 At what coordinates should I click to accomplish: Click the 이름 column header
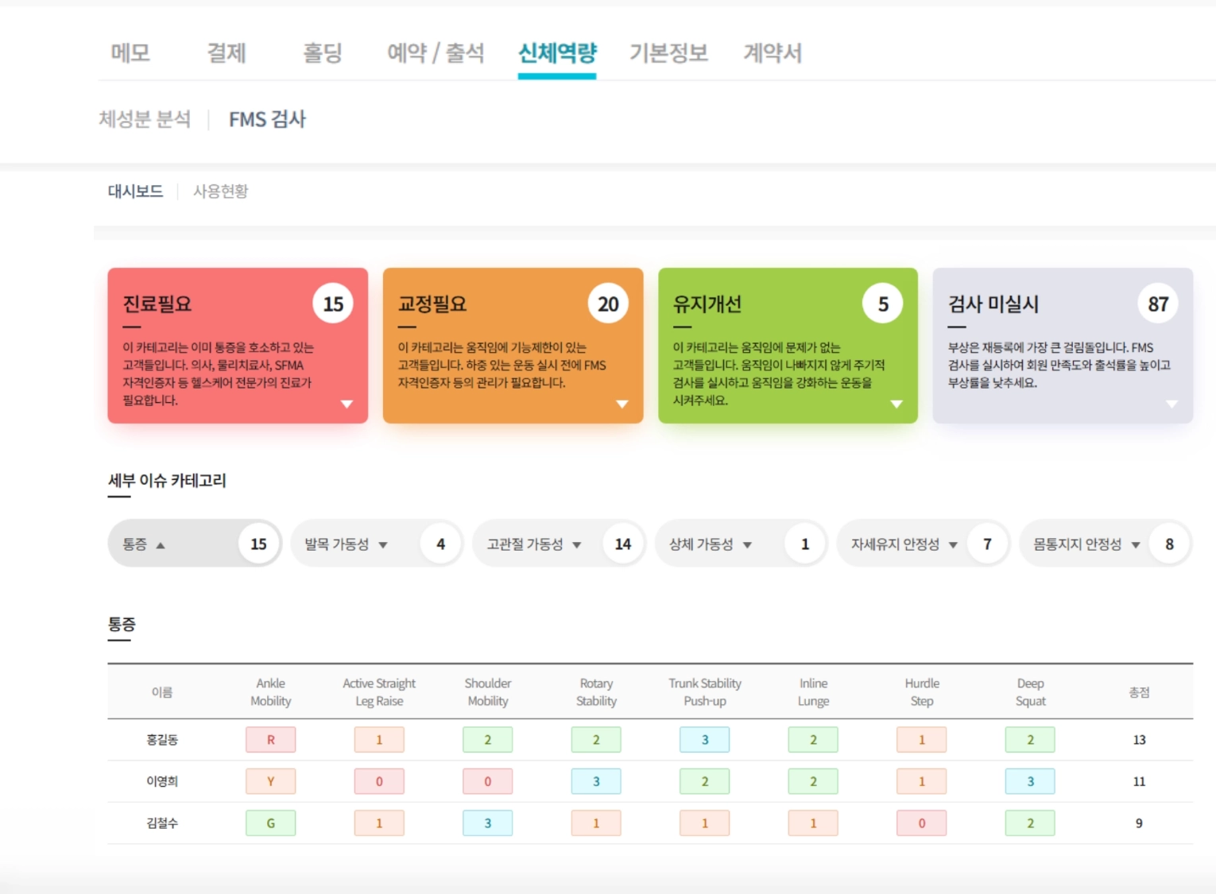(162, 692)
